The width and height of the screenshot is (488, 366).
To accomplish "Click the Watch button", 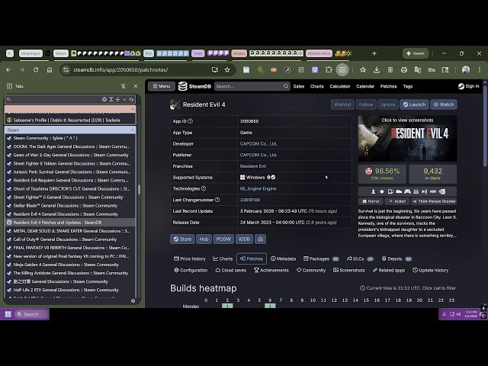I will 444,104.
